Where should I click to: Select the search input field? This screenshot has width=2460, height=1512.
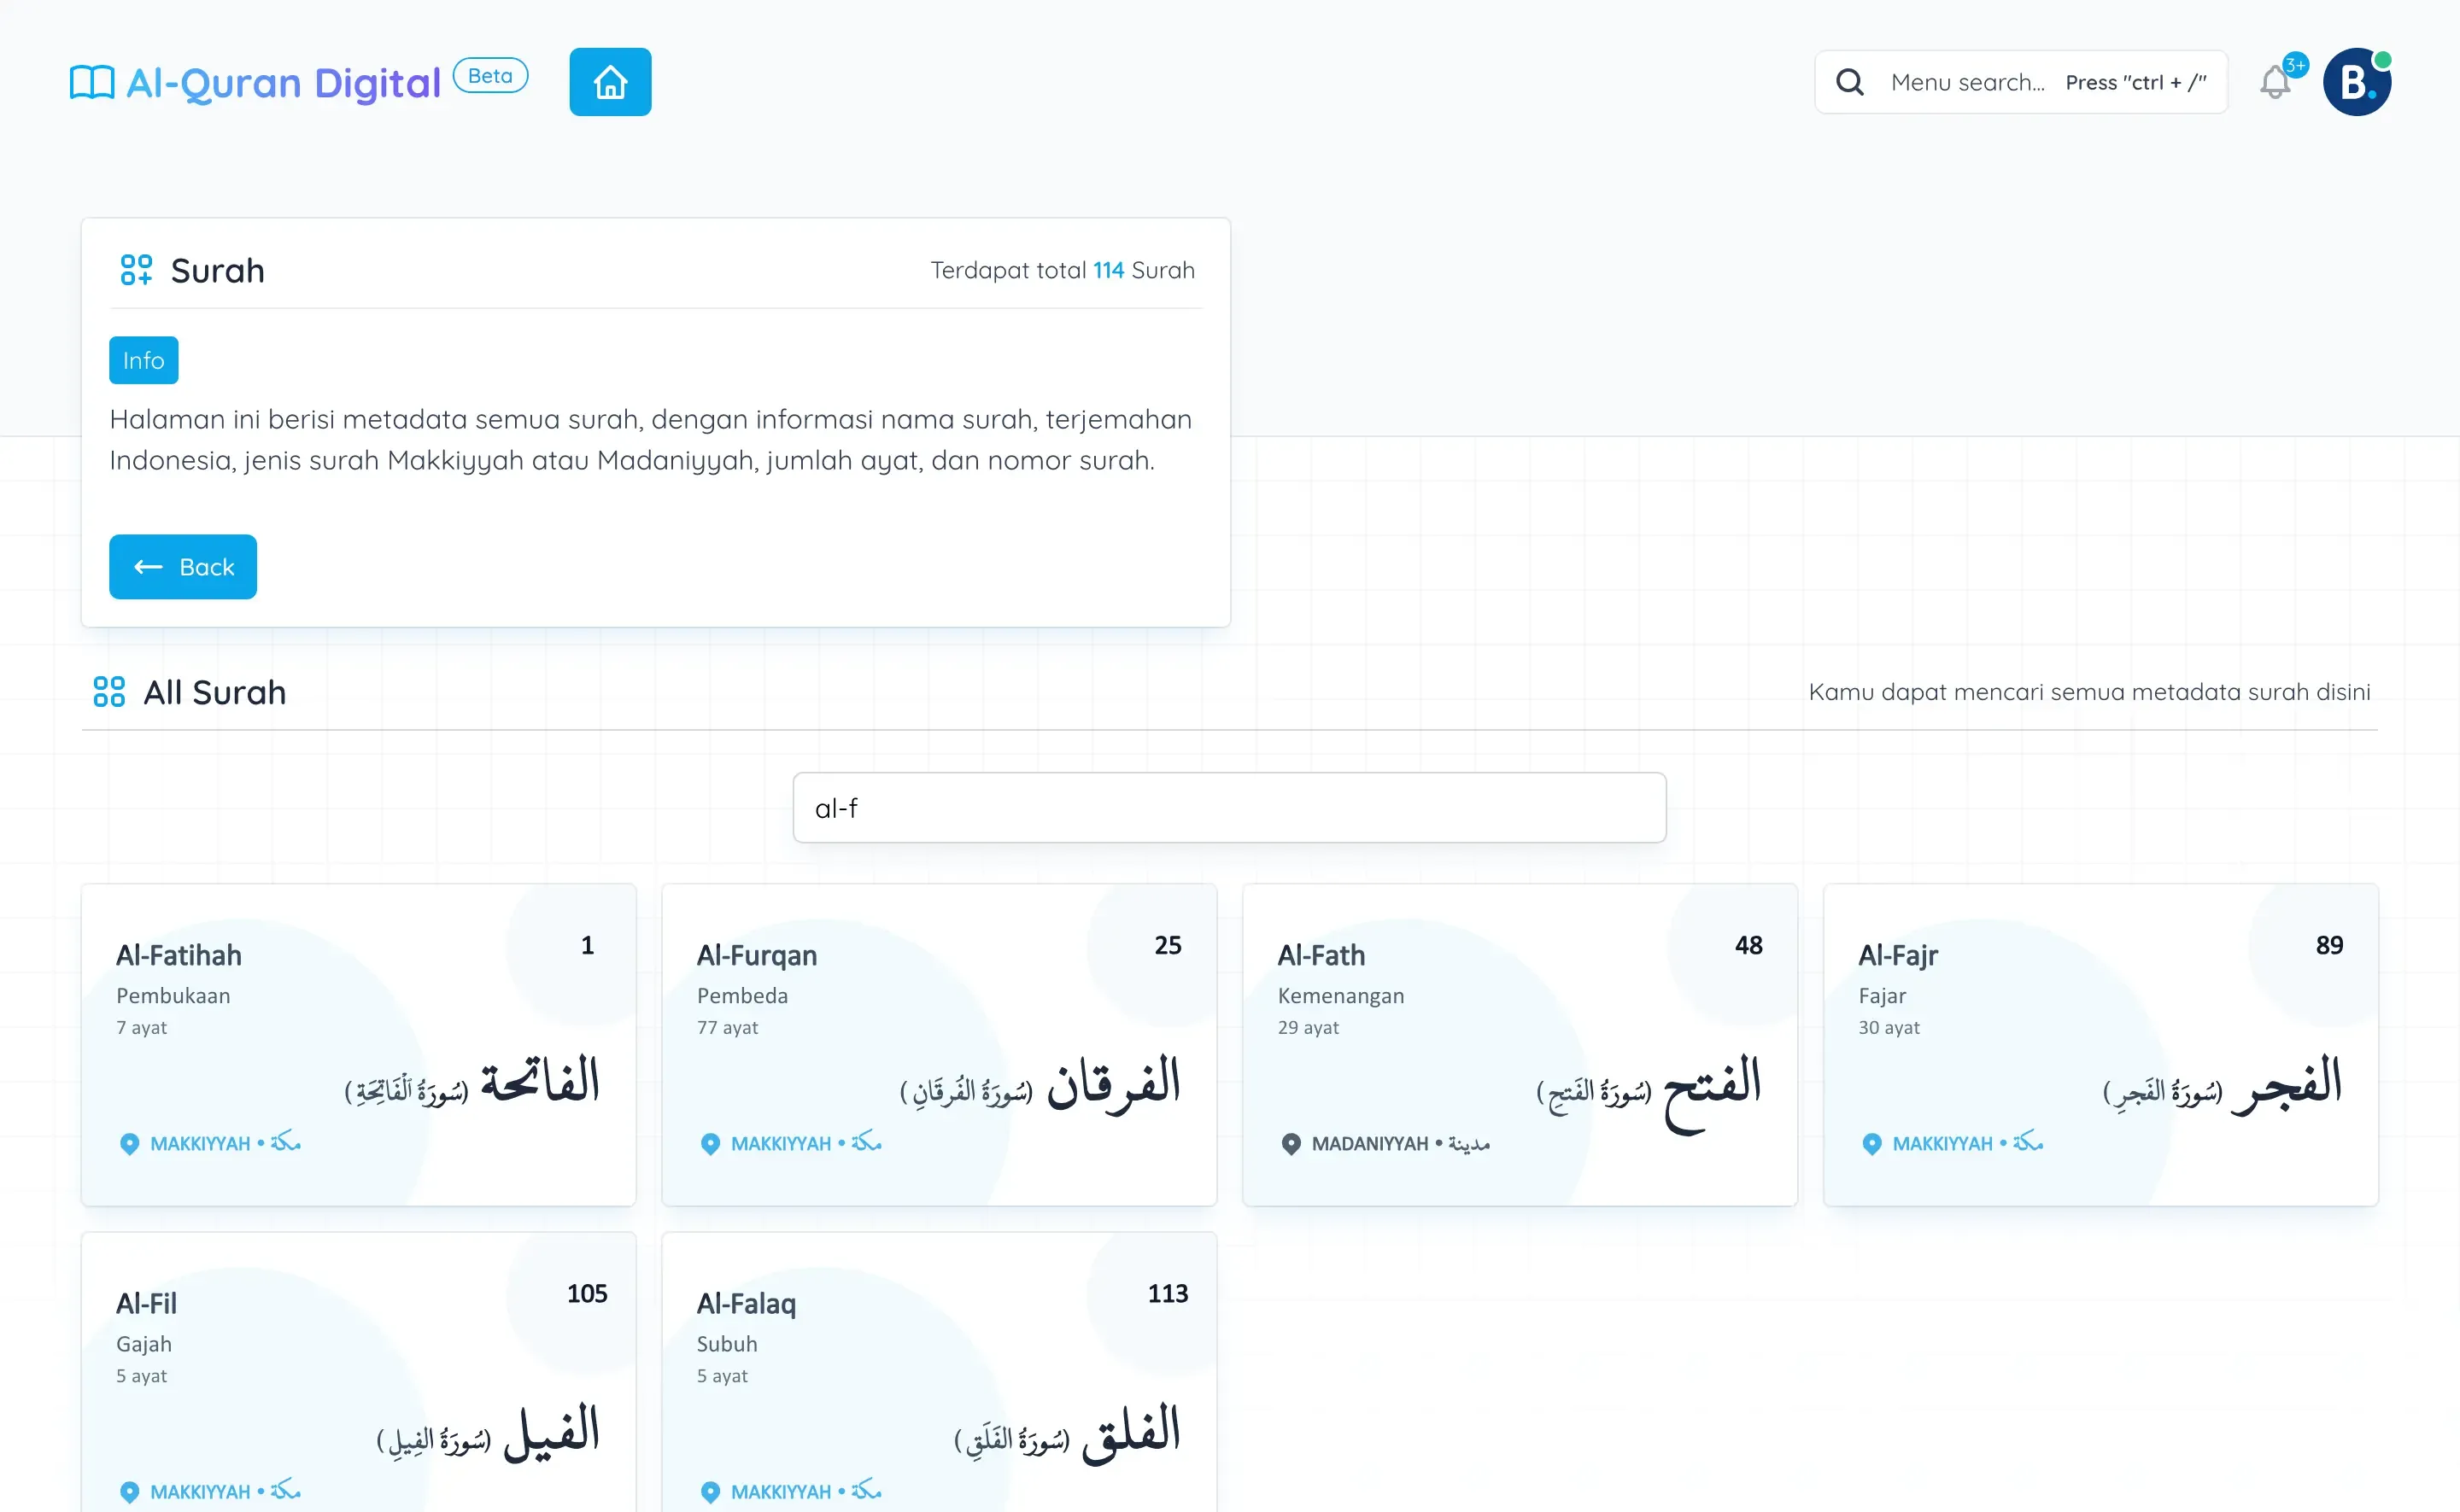click(x=1230, y=808)
